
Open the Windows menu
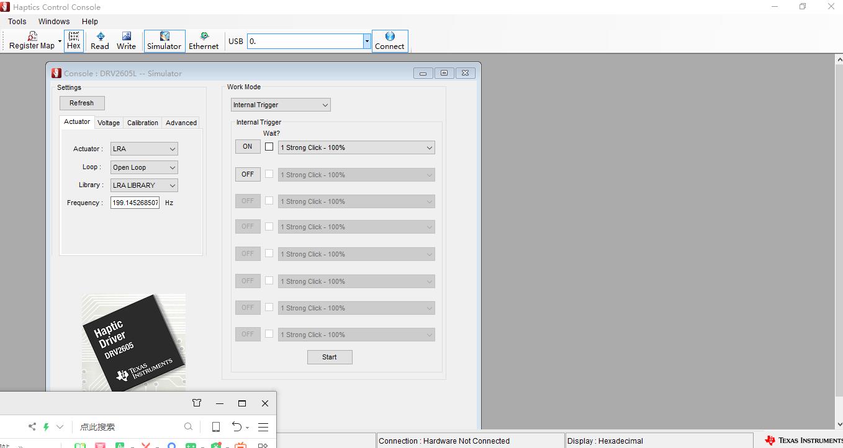54,21
